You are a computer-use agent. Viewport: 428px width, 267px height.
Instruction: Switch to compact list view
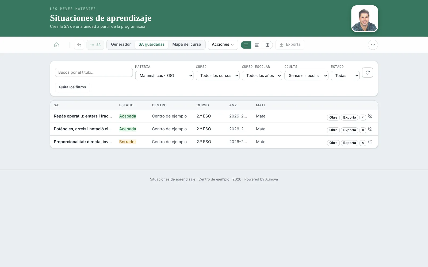tap(246, 45)
